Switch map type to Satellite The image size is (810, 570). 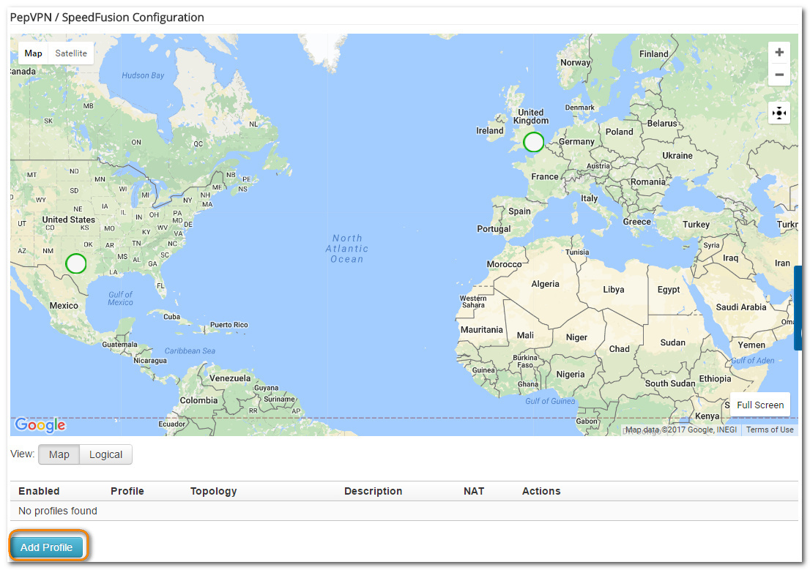[x=71, y=53]
